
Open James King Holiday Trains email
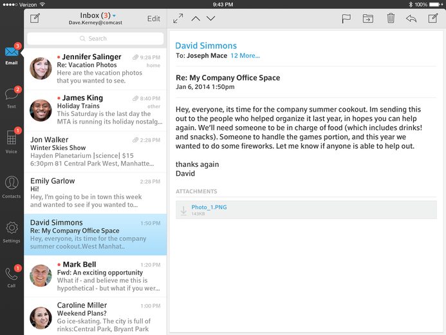click(x=95, y=110)
